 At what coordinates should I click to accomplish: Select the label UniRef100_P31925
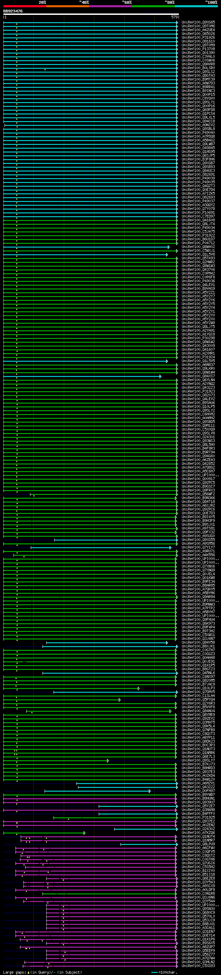[198, 818]
